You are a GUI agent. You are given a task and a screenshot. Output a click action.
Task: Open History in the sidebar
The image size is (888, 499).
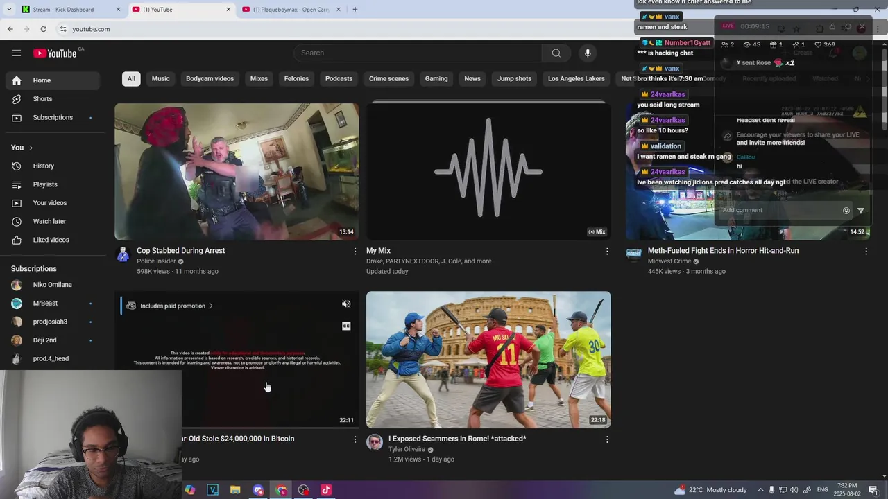[53, 166]
